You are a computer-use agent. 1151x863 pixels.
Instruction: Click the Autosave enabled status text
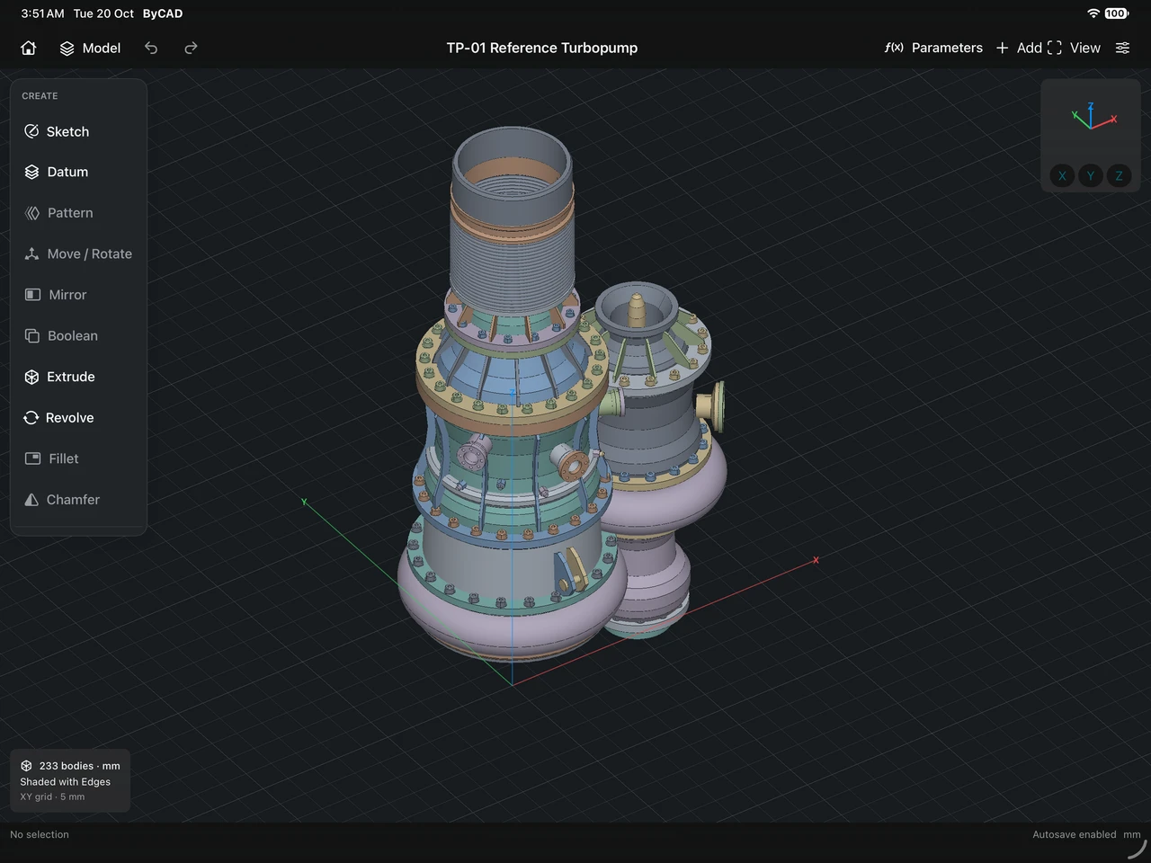click(1074, 834)
